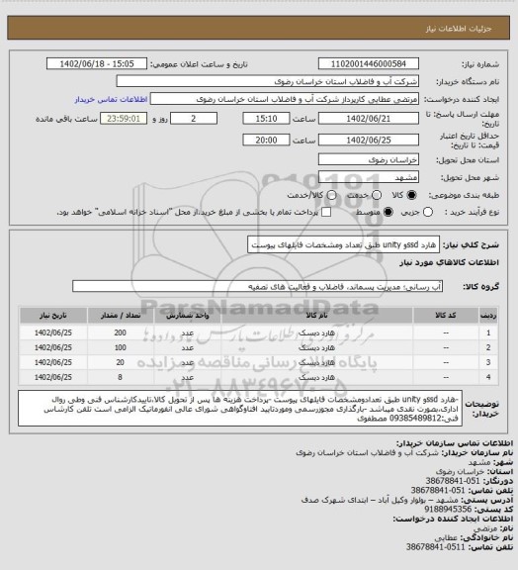Click quantity 20 in row 3
Viewport: 518px width, 570px height.
tap(121, 362)
